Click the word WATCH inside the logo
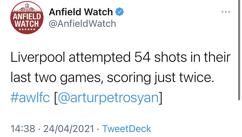The image size is (242, 137). (x=27, y=23)
